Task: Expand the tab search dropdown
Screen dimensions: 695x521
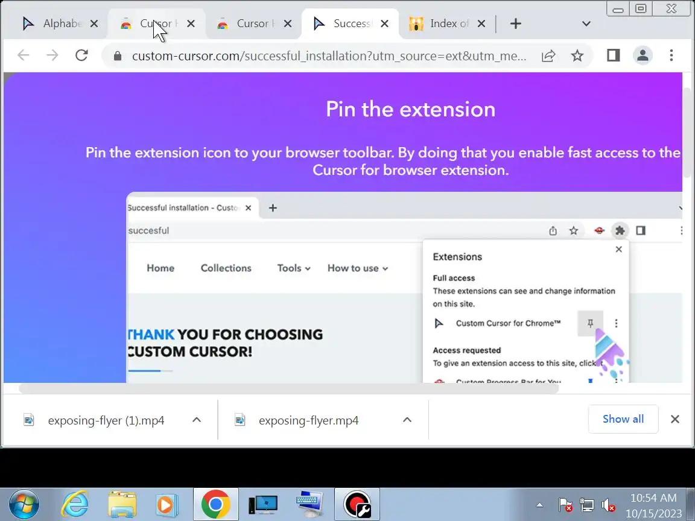Action: [586, 24]
